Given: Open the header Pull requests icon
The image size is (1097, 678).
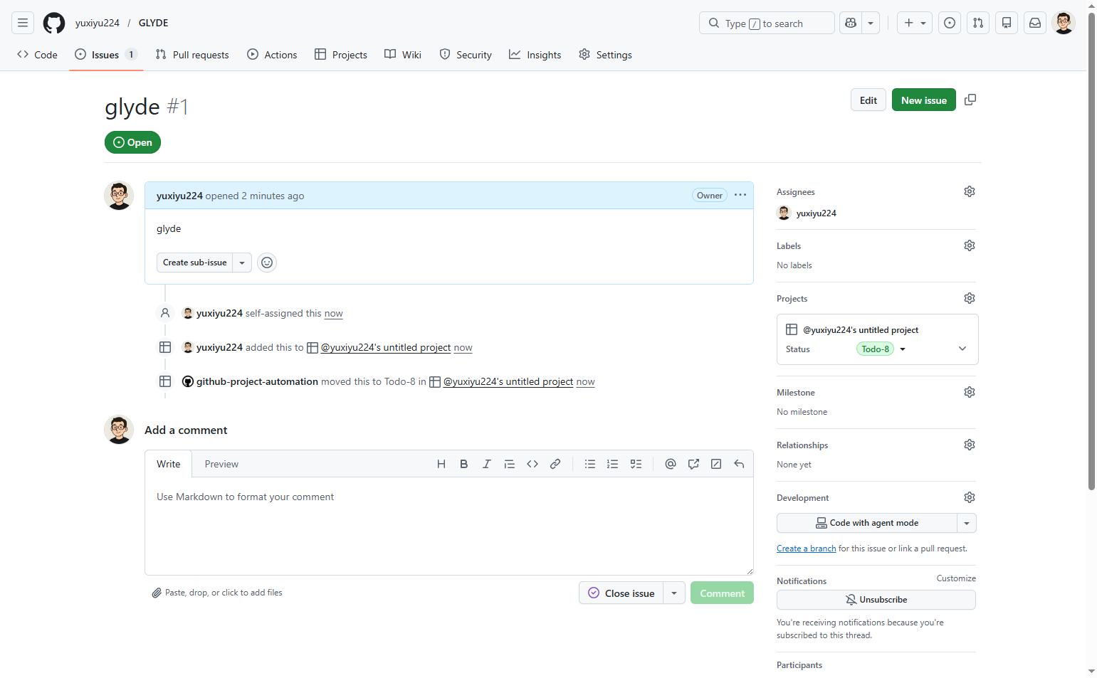Looking at the screenshot, I should (x=978, y=23).
